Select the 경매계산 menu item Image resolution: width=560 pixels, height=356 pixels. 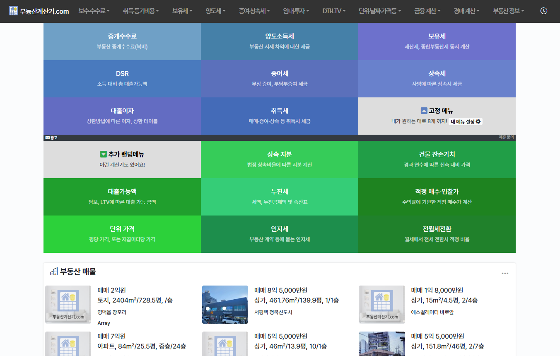click(466, 11)
